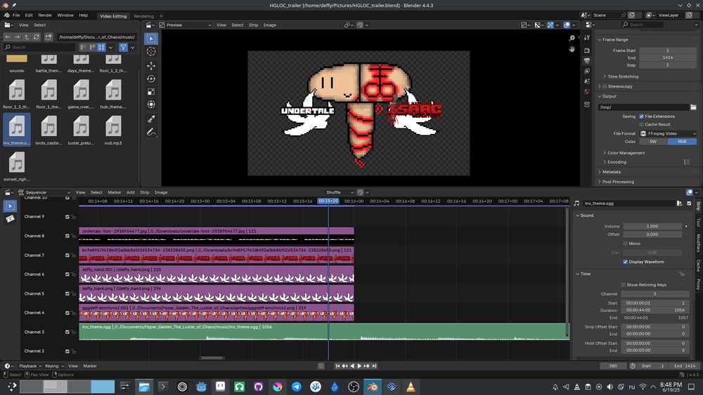Open the File Format FFmpeg Video dropdown
Viewport: 703px width, 395px height.
click(668, 133)
